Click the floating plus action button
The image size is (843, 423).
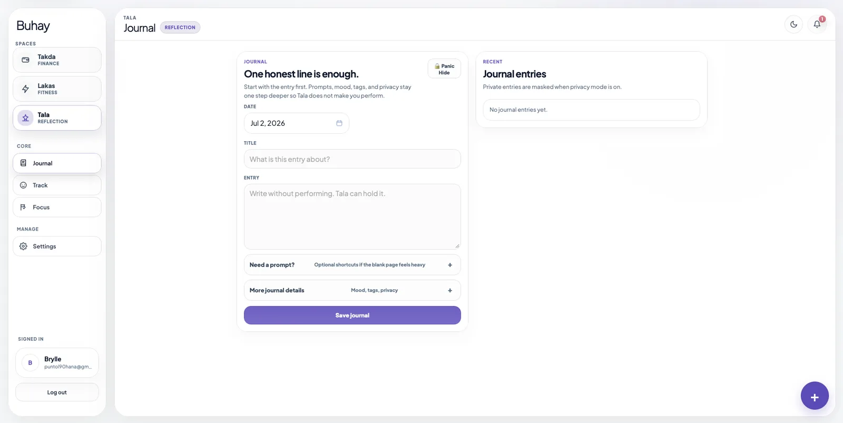pos(815,396)
